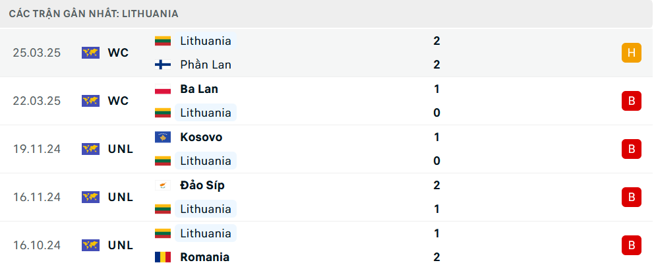
Task: Open the Ba Lan team link
Action: (199, 89)
